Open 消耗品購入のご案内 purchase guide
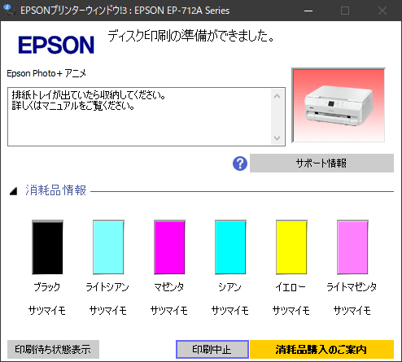The height and width of the screenshot is (362, 402). tap(321, 349)
